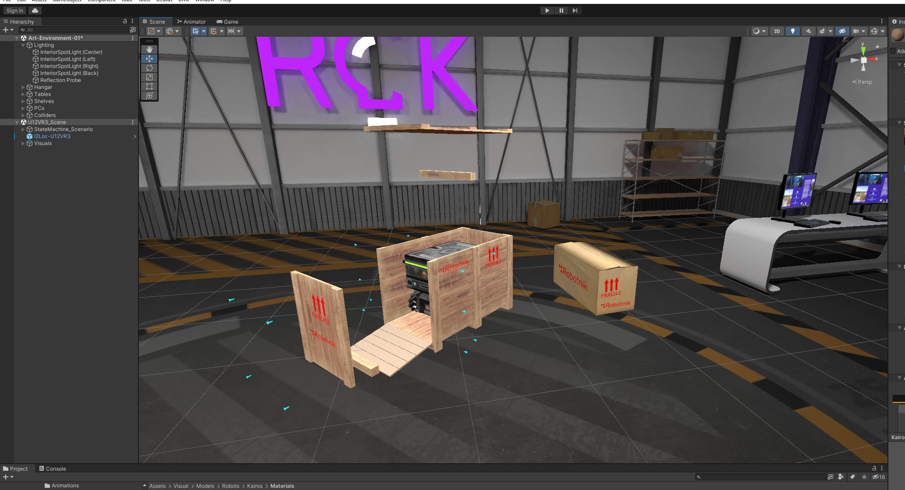This screenshot has width=905, height=490.
Task: Click the green Y axis gizmo cone
Action: point(863,51)
